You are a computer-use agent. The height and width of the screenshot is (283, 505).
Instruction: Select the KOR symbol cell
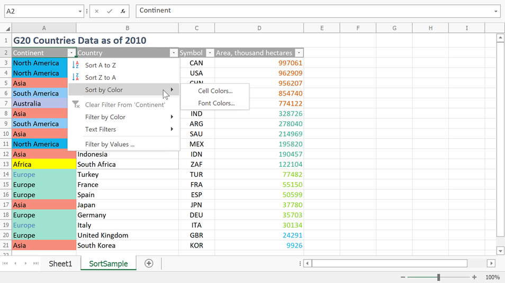click(x=196, y=246)
